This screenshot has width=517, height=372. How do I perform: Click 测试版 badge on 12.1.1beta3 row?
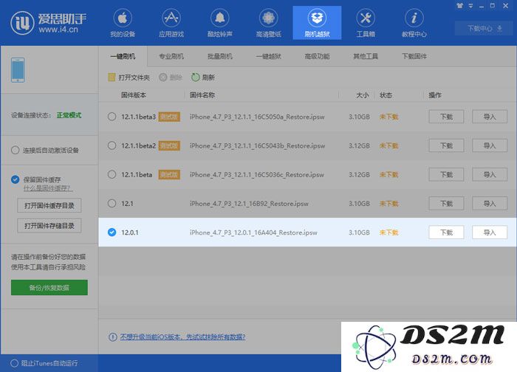(169, 117)
